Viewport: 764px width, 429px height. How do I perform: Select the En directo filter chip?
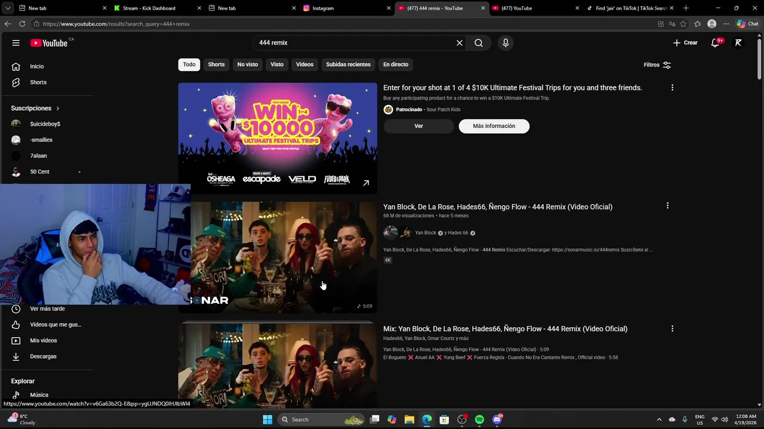point(396,64)
